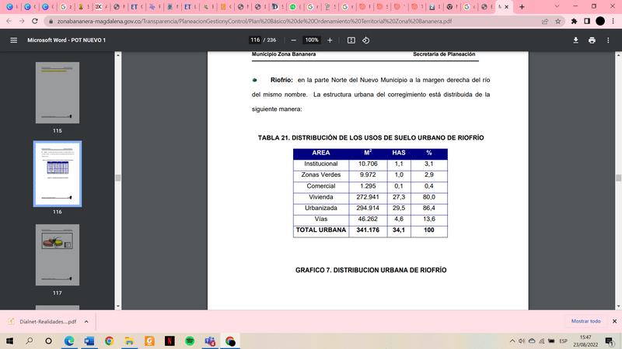Zoom in with the plus button
Viewport: 622px width, 349px height.
click(330, 40)
